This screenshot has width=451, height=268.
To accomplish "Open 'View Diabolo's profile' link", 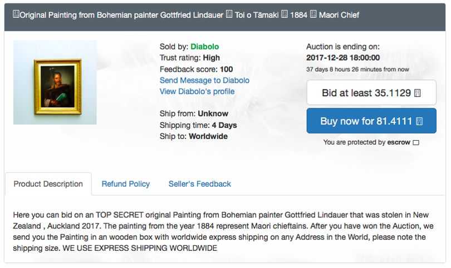I will pos(197,91).
